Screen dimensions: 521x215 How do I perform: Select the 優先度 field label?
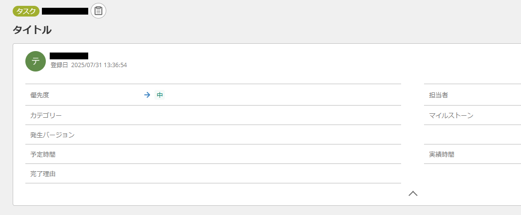(39, 95)
